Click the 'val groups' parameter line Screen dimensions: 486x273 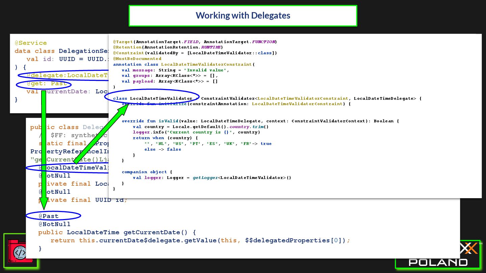[170, 76]
